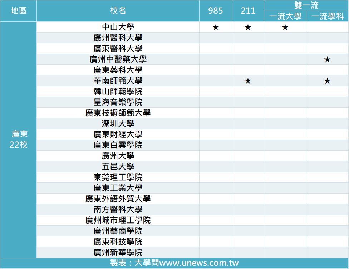Select 東莞理工學院 school name

point(118,177)
